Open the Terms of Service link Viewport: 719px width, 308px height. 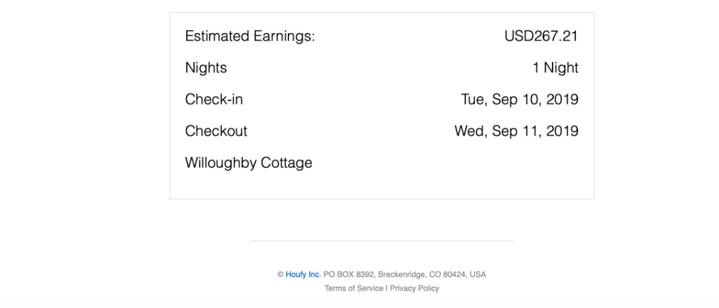(354, 288)
